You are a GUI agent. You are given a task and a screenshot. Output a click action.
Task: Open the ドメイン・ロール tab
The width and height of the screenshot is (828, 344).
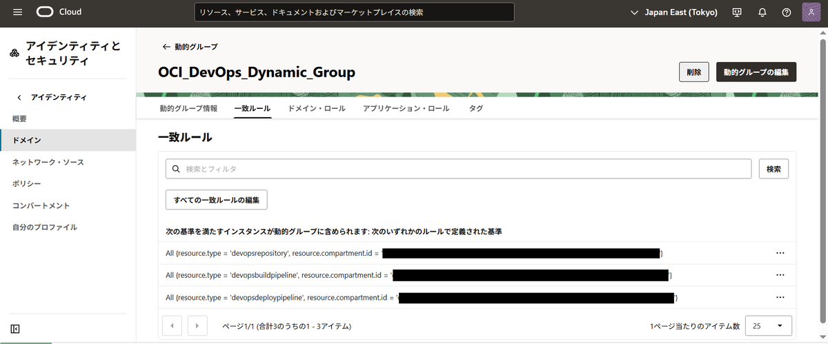coord(317,108)
